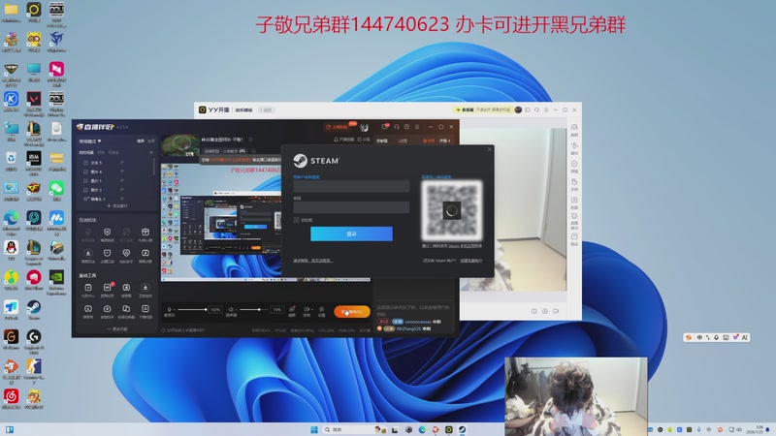776x436 pixels.
Task: Toggle visibility checkbox of 图片 4 source
Action: (85, 171)
